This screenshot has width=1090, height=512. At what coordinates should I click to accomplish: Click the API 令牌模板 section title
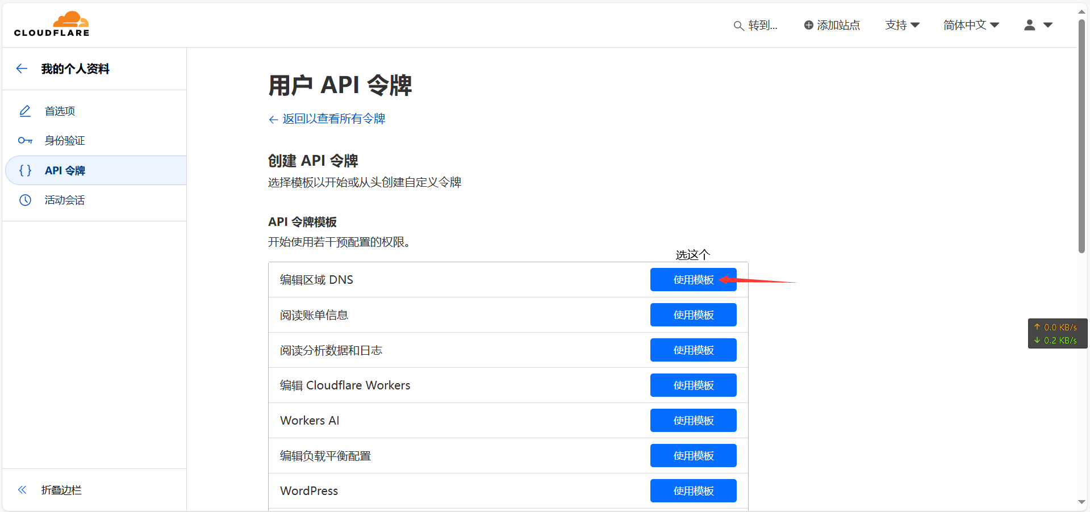point(302,222)
